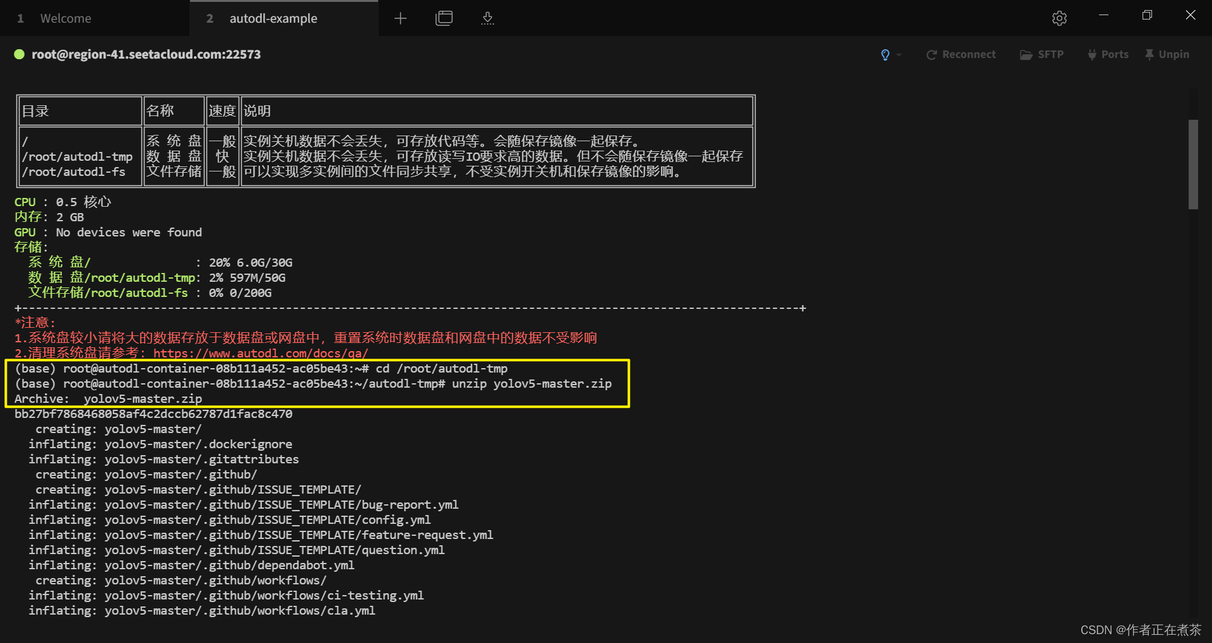Viewport: 1212px width, 643px height.
Task: Reconnect the SSH session
Action: click(961, 55)
